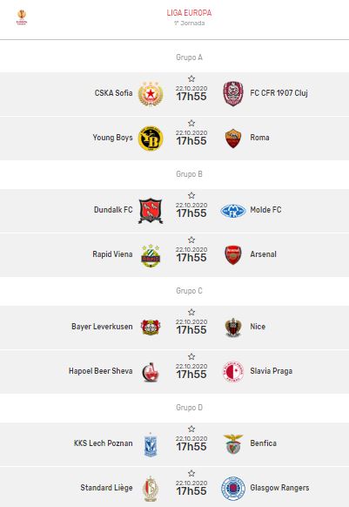Mark Bayer Leverkusen vs Nice as favorite

click(x=191, y=312)
